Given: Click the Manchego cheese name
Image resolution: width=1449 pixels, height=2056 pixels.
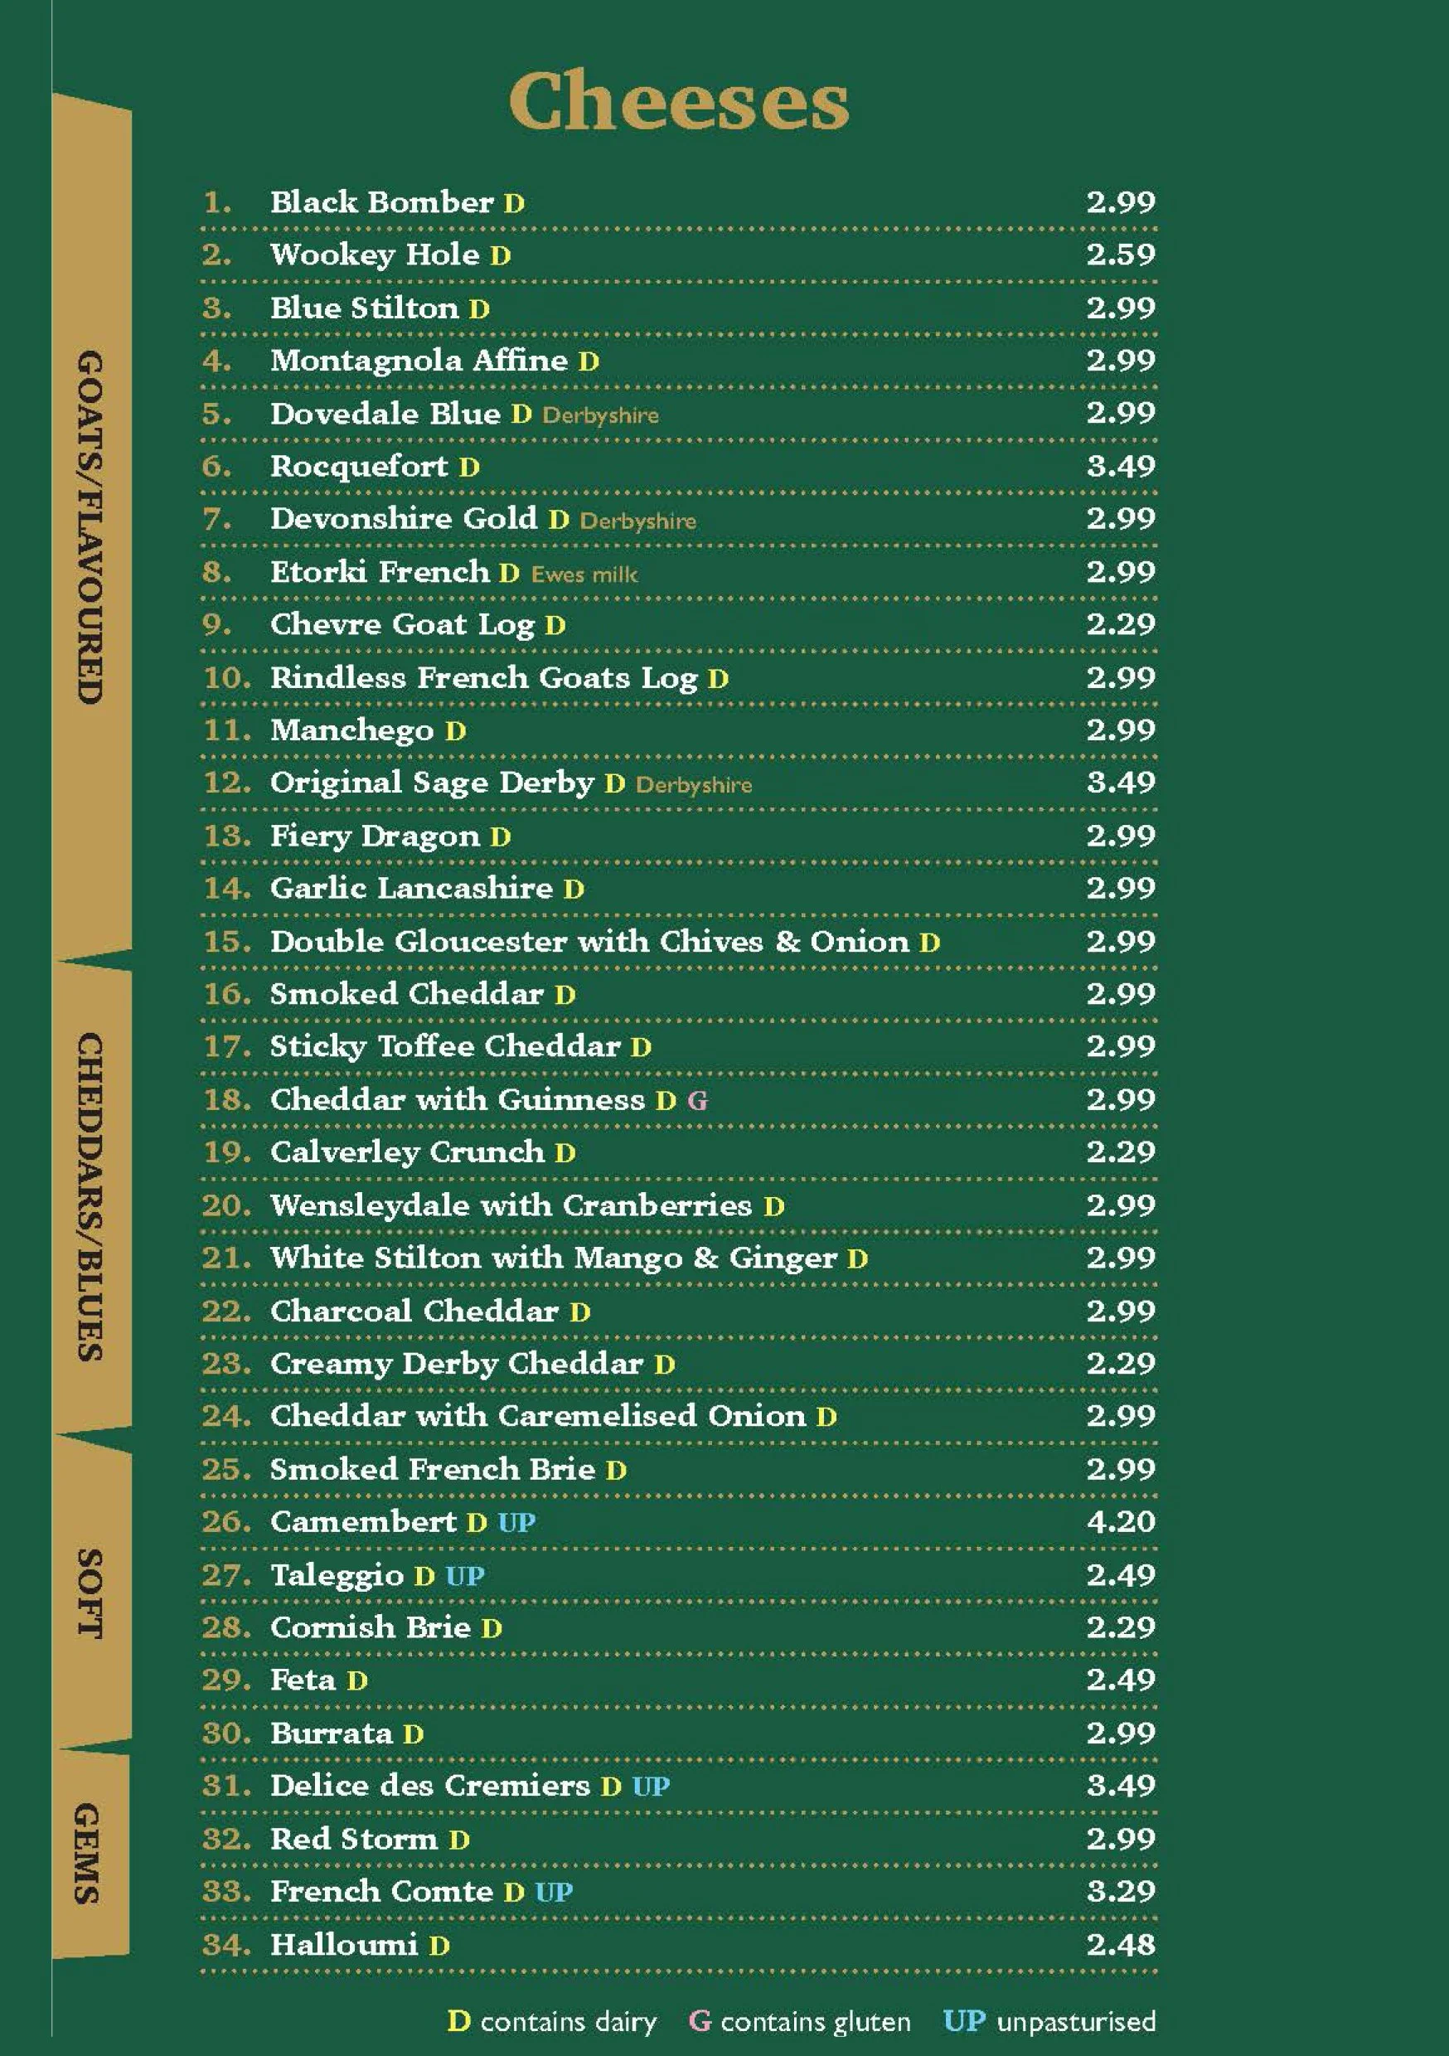Looking at the screenshot, I should click(352, 730).
